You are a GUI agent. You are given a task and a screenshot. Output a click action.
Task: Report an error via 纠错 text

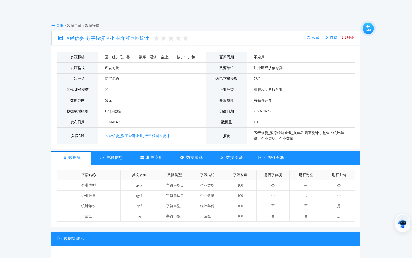(350, 38)
